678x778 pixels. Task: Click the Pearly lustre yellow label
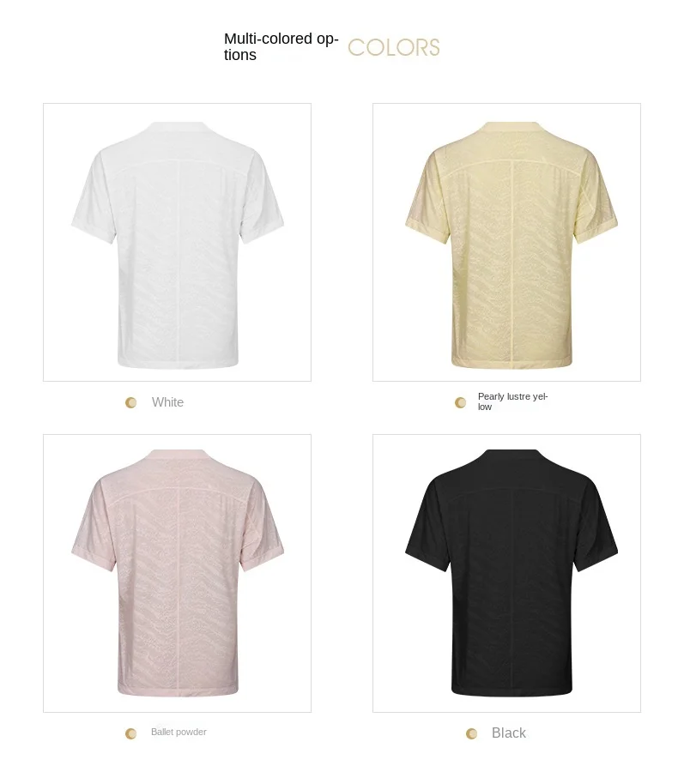pos(512,401)
